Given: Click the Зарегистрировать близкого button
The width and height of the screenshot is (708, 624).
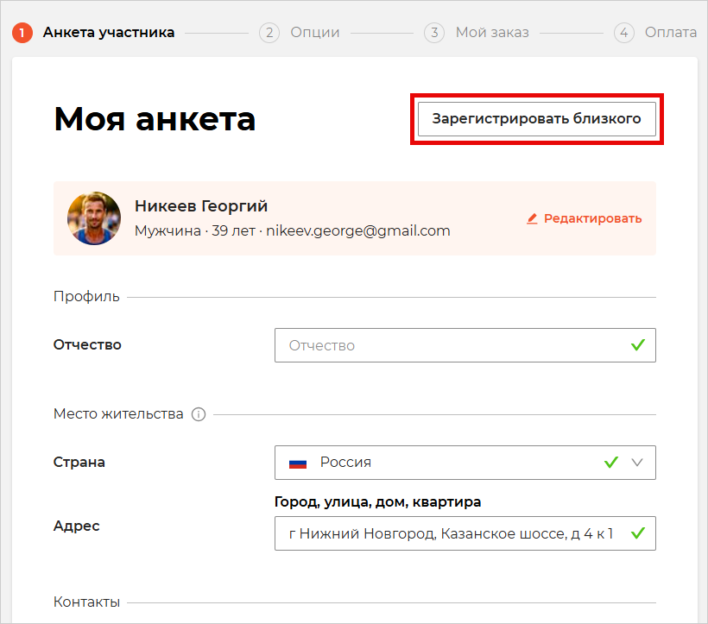Looking at the screenshot, I should [x=537, y=119].
